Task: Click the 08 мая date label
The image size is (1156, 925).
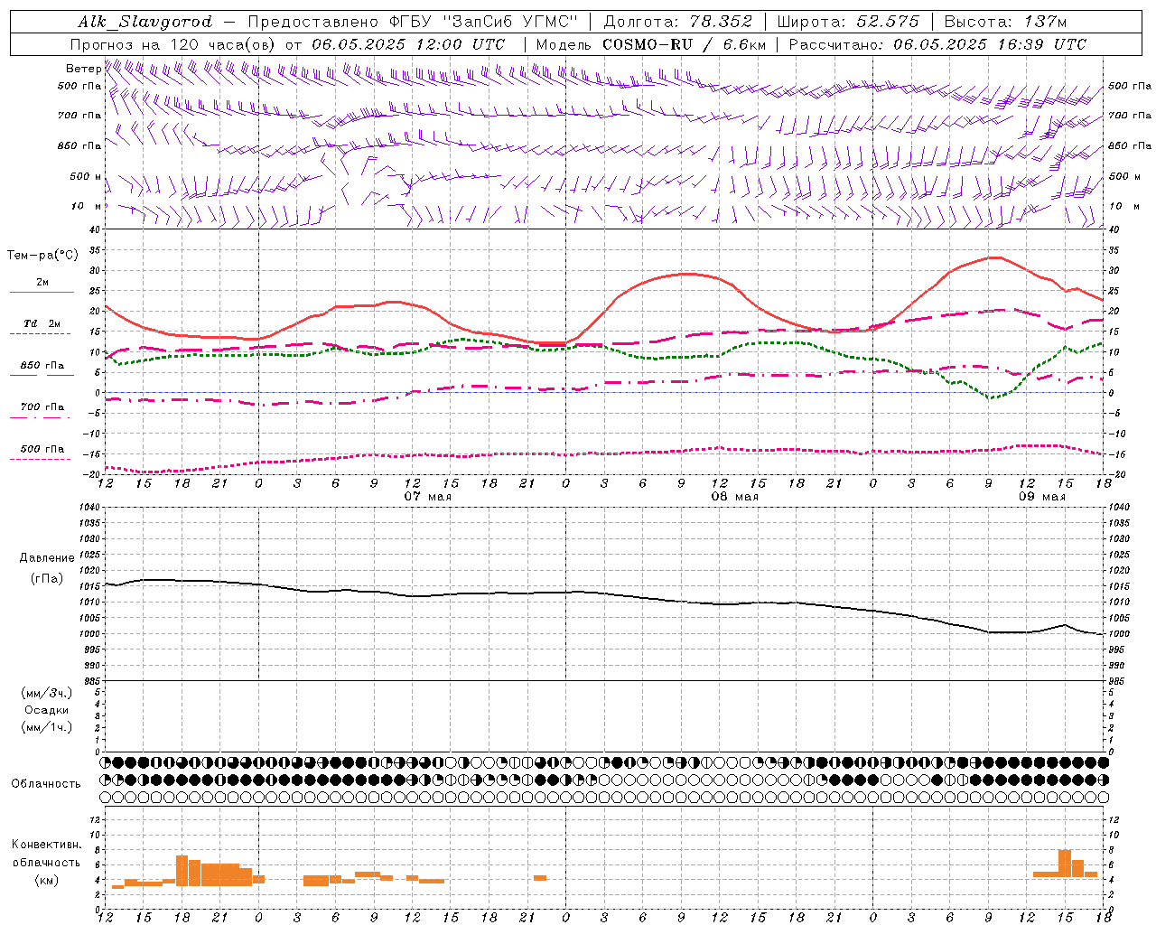Action: (x=735, y=497)
